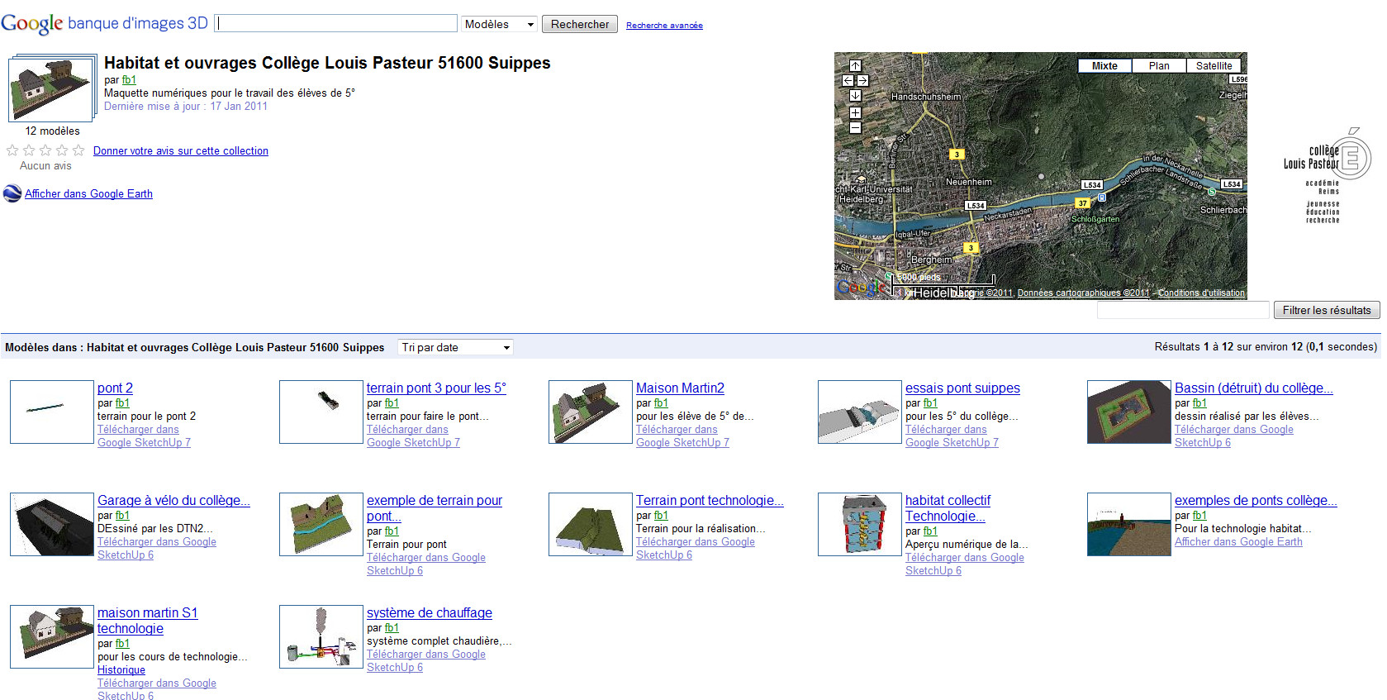
Task: Pan the map right with the arrow
Action: point(862,80)
